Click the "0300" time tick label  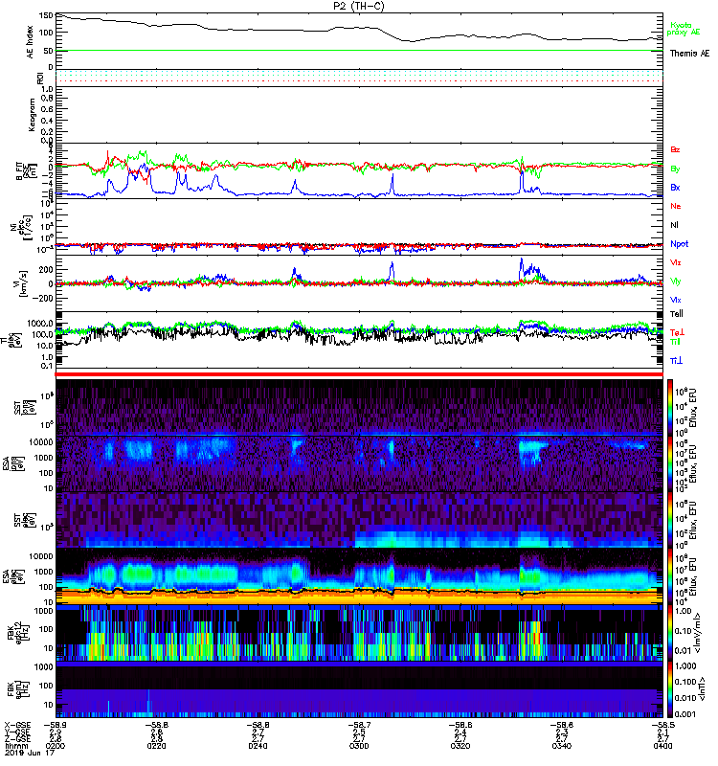pos(359,746)
